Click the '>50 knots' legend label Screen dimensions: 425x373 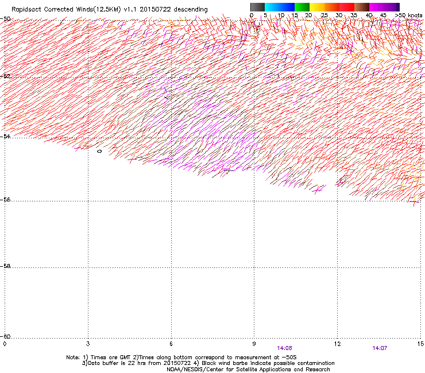(408, 15)
